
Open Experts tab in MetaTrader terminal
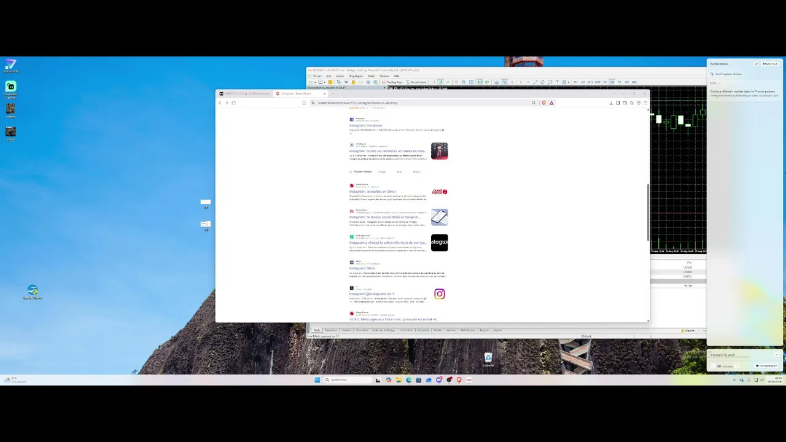(484, 330)
